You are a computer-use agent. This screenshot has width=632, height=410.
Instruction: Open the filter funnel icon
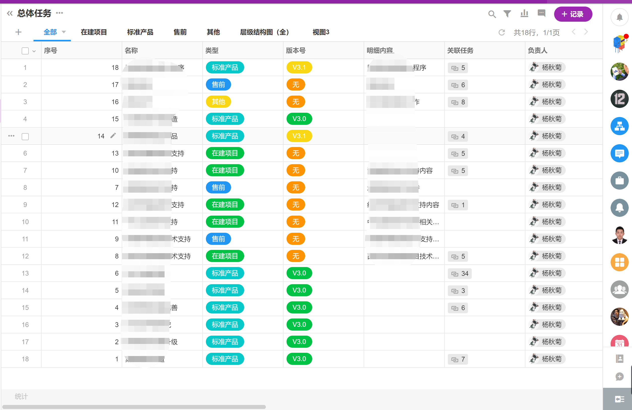pyautogui.click(x=507, y=14)
